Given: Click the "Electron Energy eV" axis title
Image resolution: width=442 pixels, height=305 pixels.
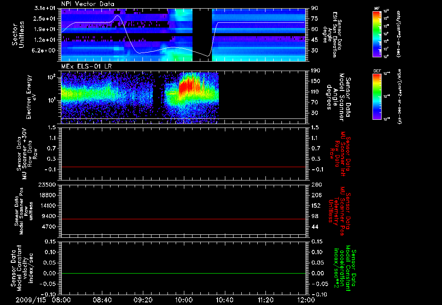Looking at the screenshot, I should pos(31,97).
